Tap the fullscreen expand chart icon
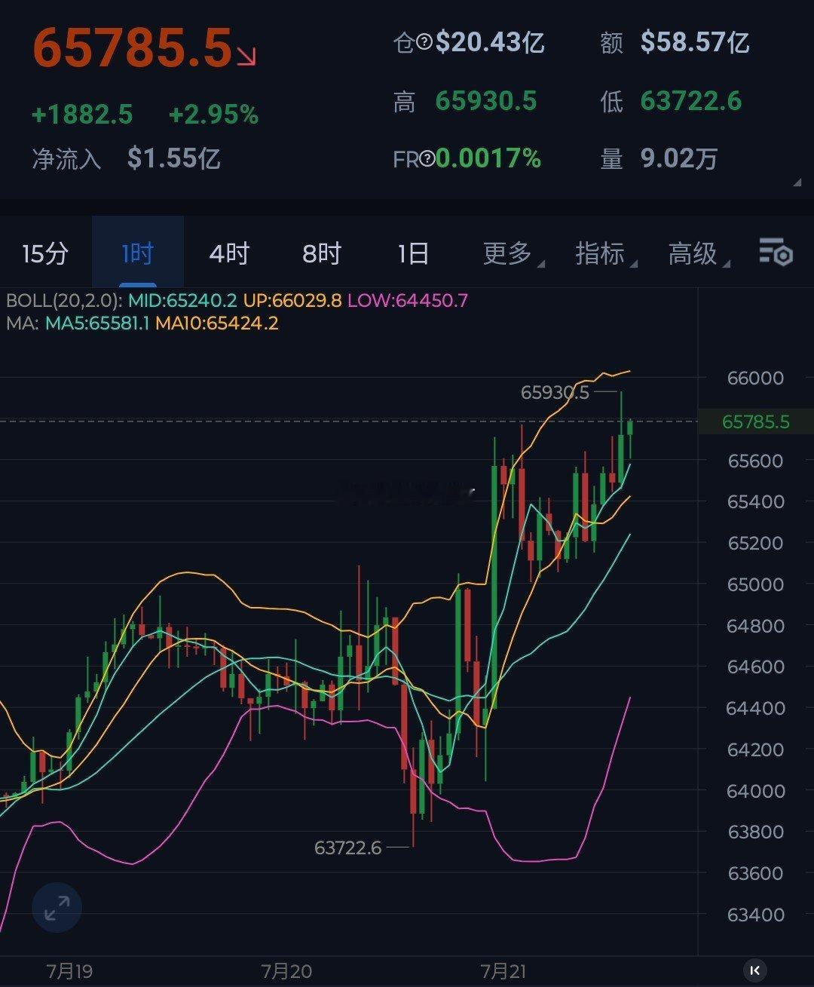 (57, 908)
